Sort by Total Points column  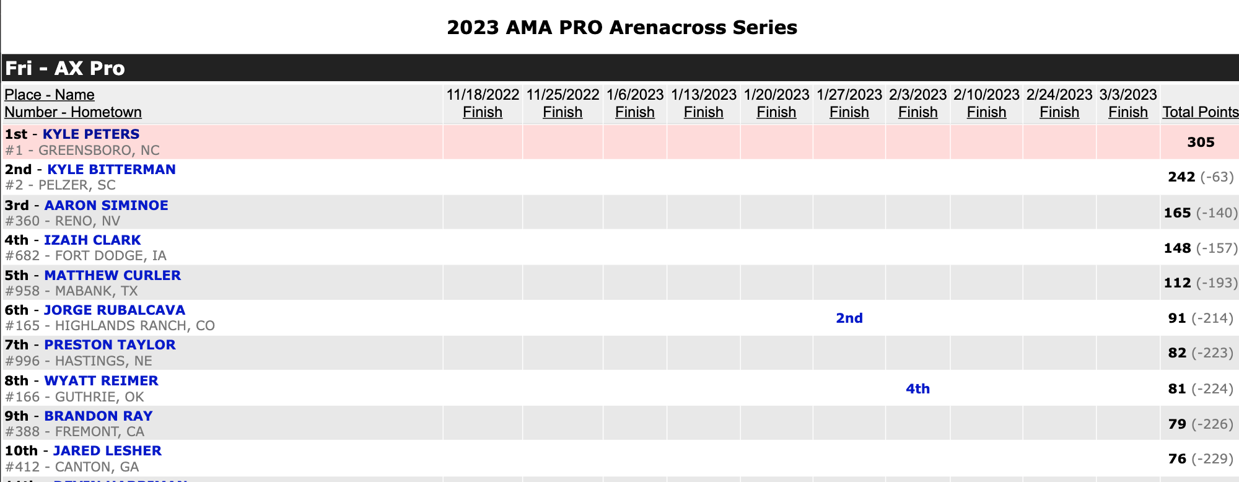coord(1200,112)
